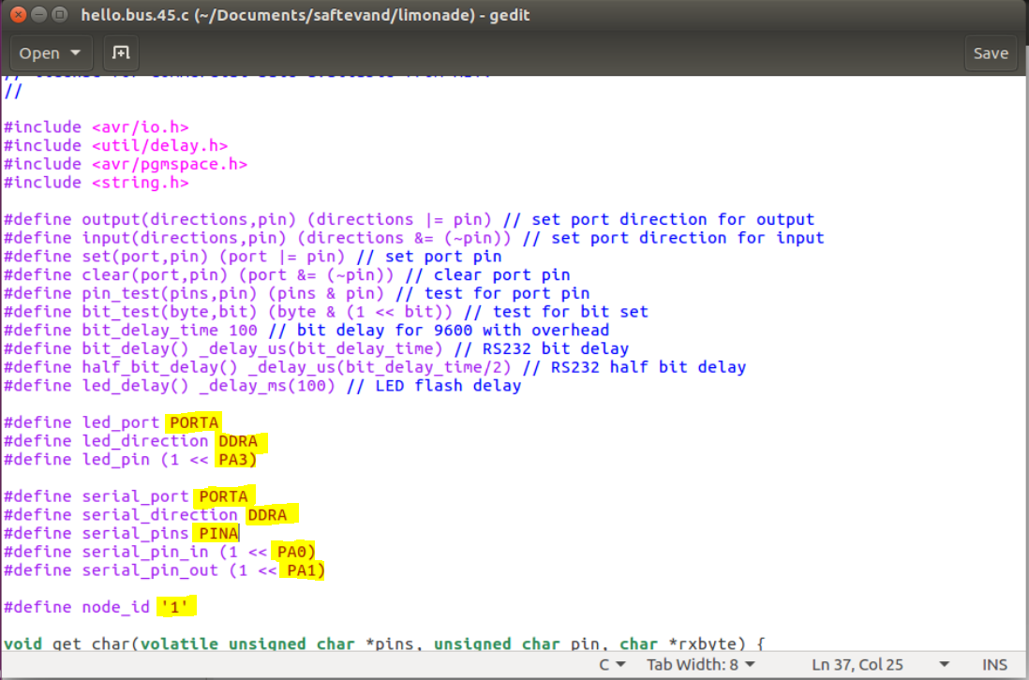Minimize the gedit window
The image size is (1029, 680).
click(x=39, y=14)
